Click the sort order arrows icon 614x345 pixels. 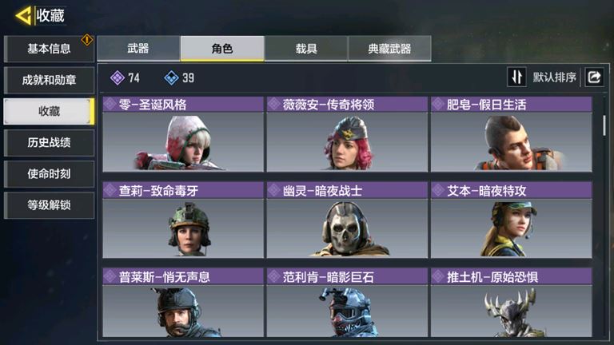[516, 77]
